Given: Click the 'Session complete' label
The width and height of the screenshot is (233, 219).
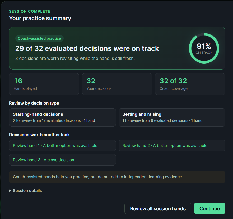Looking at the screenshot, I should (30, 11).
